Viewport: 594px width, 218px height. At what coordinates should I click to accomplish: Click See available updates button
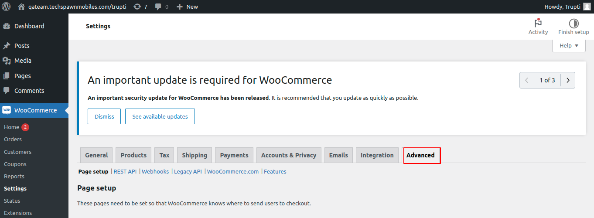point(160,116)
